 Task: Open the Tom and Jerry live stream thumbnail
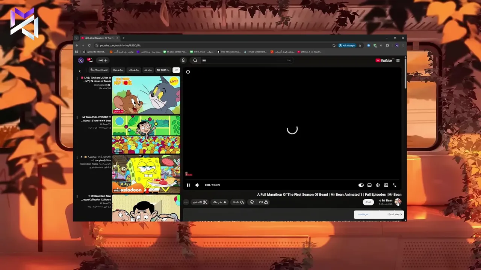click(x=146, y=95)
